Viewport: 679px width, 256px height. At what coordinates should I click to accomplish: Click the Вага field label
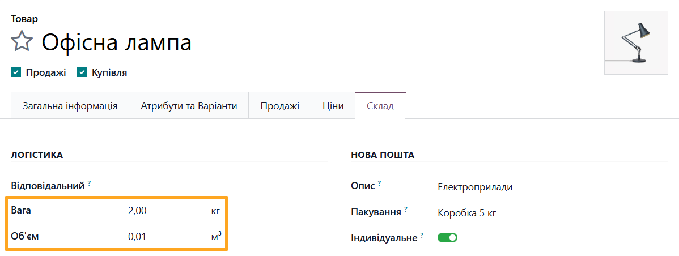21,211
